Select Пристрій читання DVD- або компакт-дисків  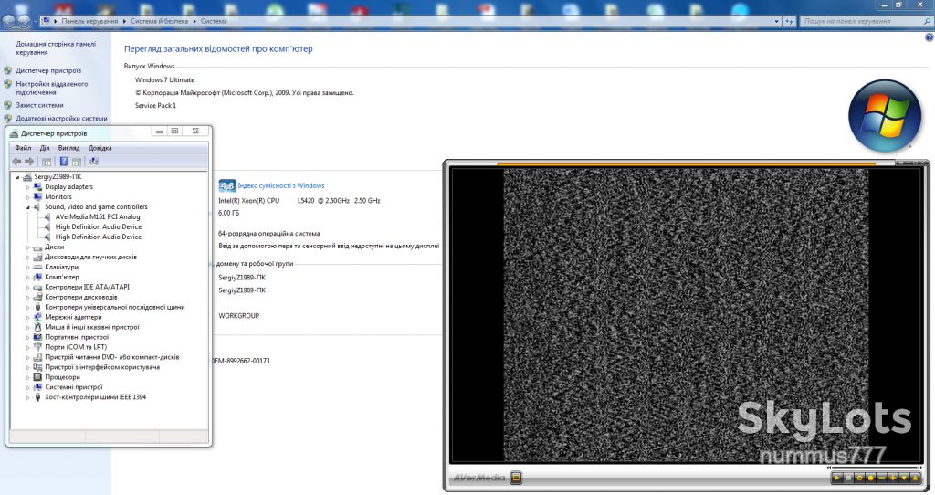(111, 357)
